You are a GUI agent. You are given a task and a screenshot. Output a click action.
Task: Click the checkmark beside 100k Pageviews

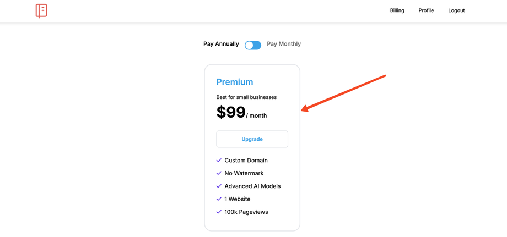tap(219, 212)
